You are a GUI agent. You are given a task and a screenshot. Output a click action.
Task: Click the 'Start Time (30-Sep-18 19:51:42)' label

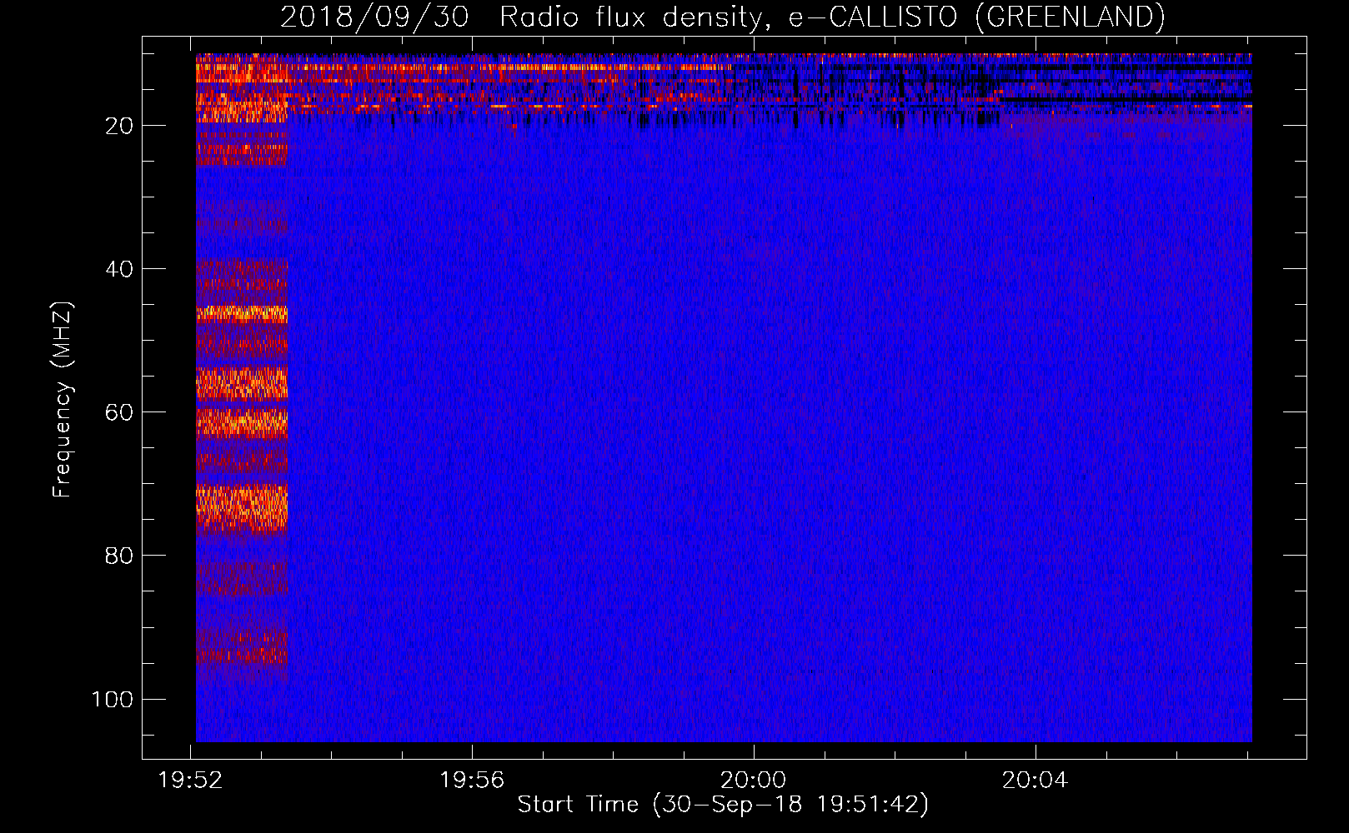tap(723, 805)
